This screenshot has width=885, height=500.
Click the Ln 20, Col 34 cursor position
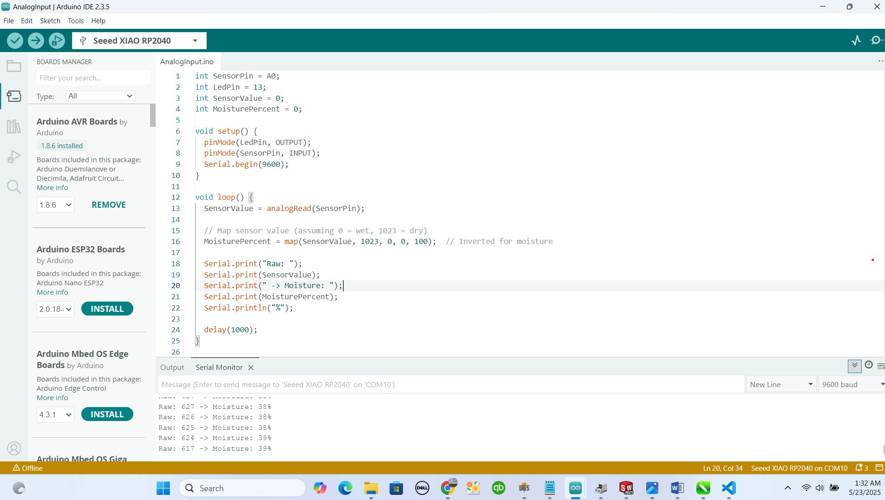pos(722,468)
